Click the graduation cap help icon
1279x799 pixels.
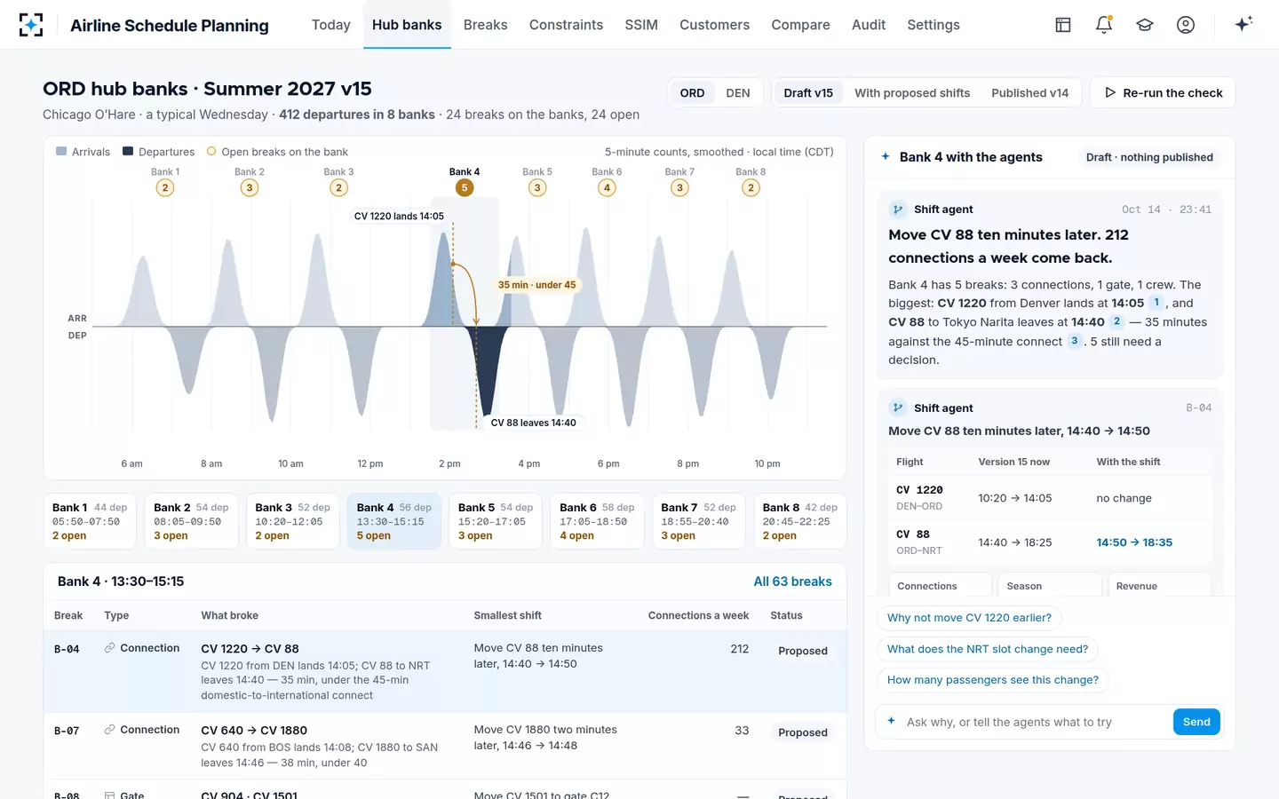pyautogui.click(x=1145, y=25)
